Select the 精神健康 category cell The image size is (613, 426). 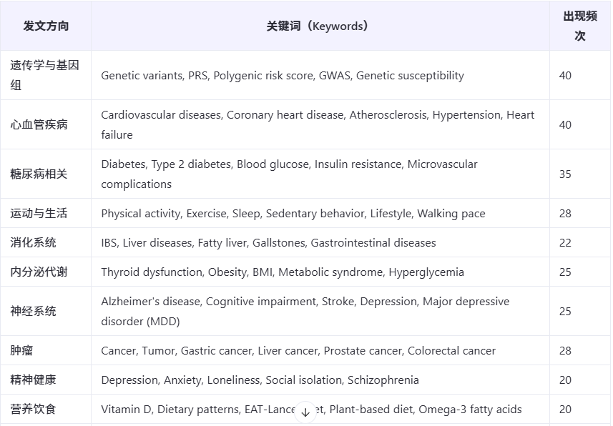click(x=33, y=380)
